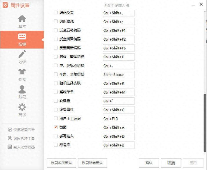Click the Ctrl+Shift+F2 hotkey field
207x170 pixels.
click(119, 39)
